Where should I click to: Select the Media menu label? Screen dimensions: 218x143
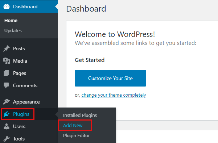click(20, 61)
